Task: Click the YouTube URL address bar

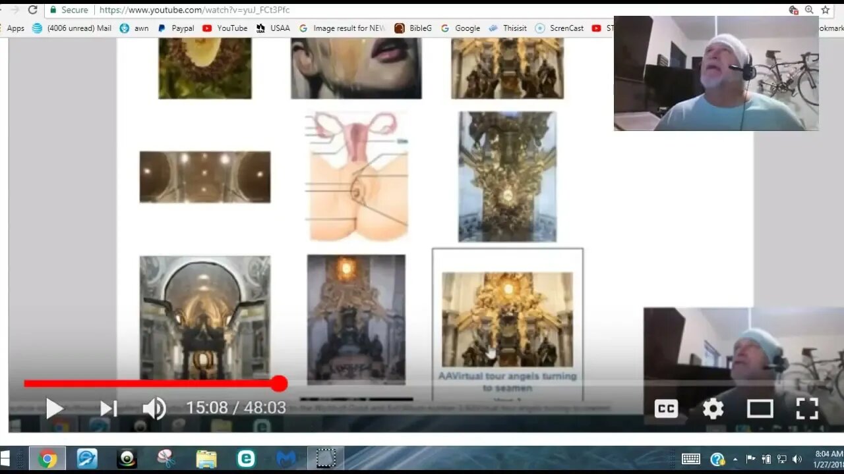Action: pos(195,10)
